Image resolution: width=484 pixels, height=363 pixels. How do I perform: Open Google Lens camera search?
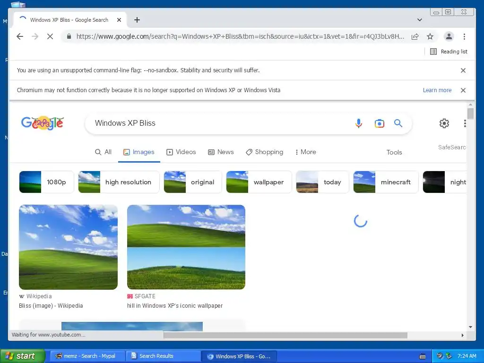tap(380, 123)
